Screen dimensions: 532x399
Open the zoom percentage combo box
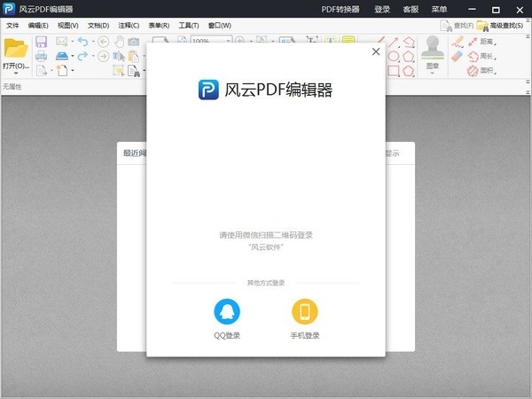[x=211, y=40]
